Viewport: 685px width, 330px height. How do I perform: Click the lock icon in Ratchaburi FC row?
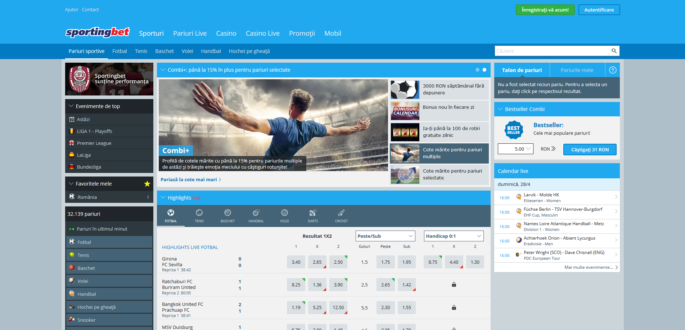click(454, 285)
